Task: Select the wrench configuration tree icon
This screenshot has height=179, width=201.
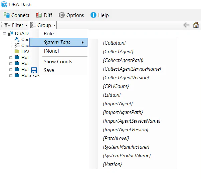Action: (17, 39)
